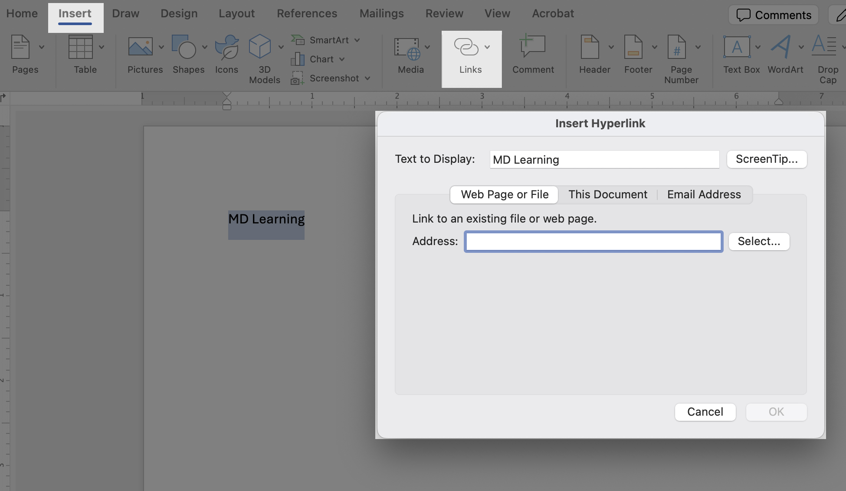Click the Text Box icon
Viewport: 846px width, 491px height.
click(x=736, y=47)
